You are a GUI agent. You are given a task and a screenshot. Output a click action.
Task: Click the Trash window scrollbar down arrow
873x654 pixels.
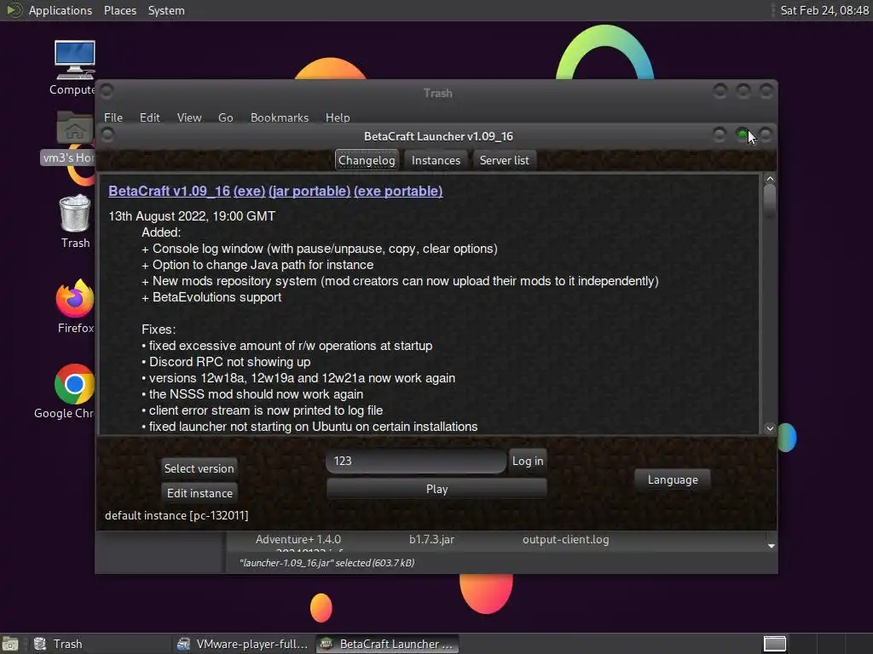[x=771, y=546]
